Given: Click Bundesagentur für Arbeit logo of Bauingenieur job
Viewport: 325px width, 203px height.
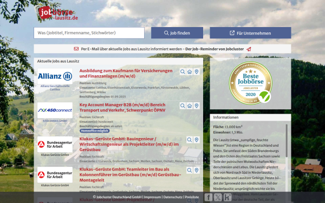Looking at the screenshot, I should coord(55,144).
